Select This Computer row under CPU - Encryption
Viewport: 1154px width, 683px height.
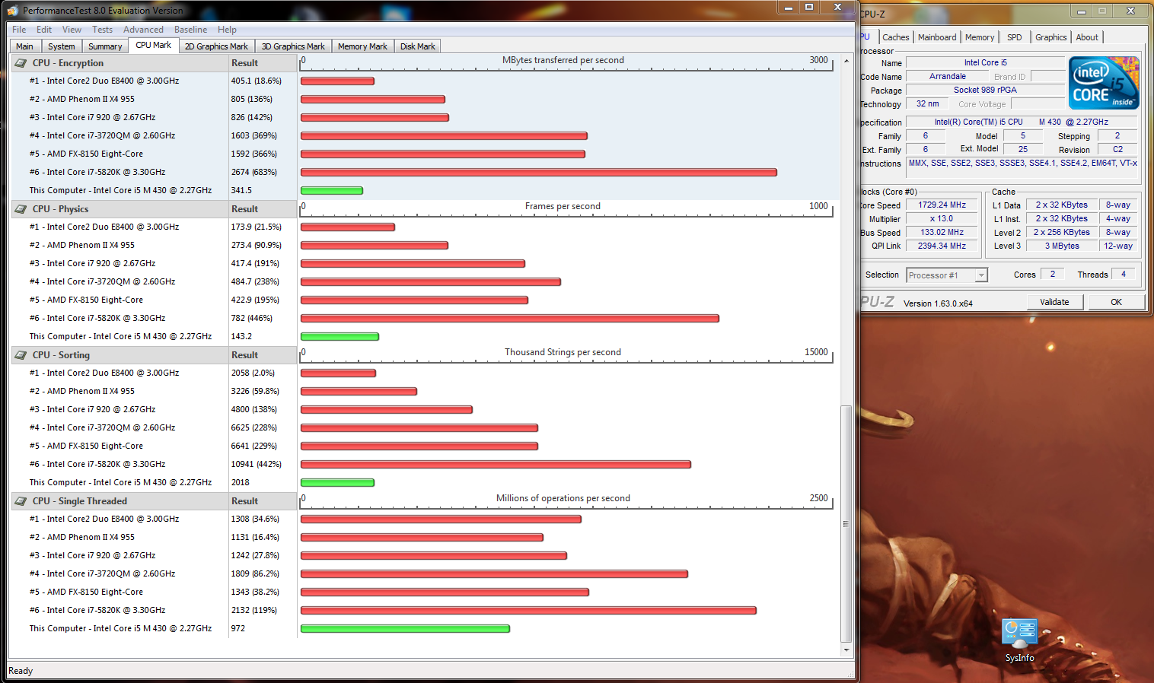[154, 190]
